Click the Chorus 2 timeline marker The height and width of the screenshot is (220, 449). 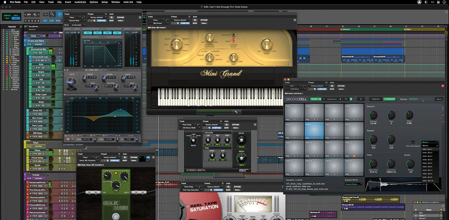coord(345,29)
